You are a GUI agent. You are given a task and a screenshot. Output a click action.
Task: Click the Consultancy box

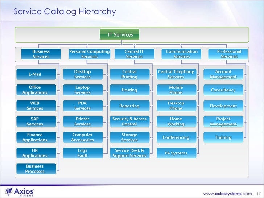coord(223,90)
